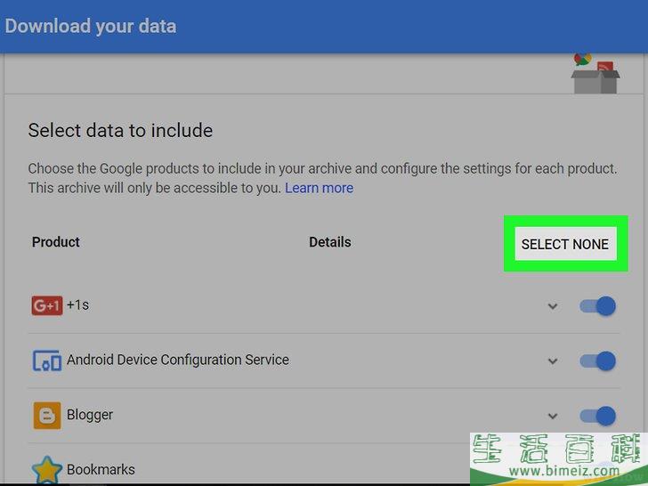Click the Android Device Configuration Service icon
The height and width of the screenshot is (486, 648).
tap(47, 360)
